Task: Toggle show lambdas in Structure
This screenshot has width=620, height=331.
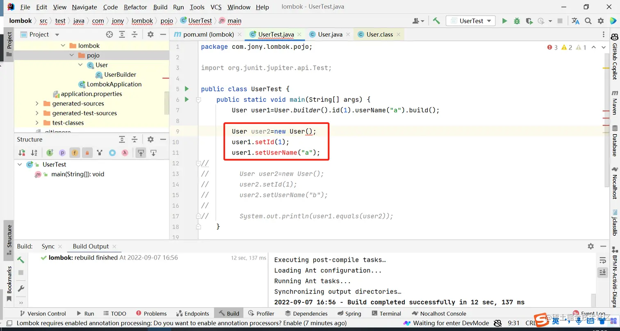Action: [x=125, y=153]
